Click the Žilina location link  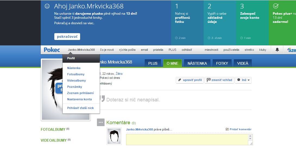click(119, 73)
